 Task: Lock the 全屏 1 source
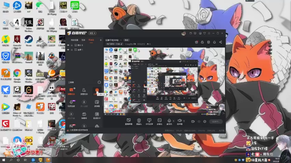tap(72, 50)
